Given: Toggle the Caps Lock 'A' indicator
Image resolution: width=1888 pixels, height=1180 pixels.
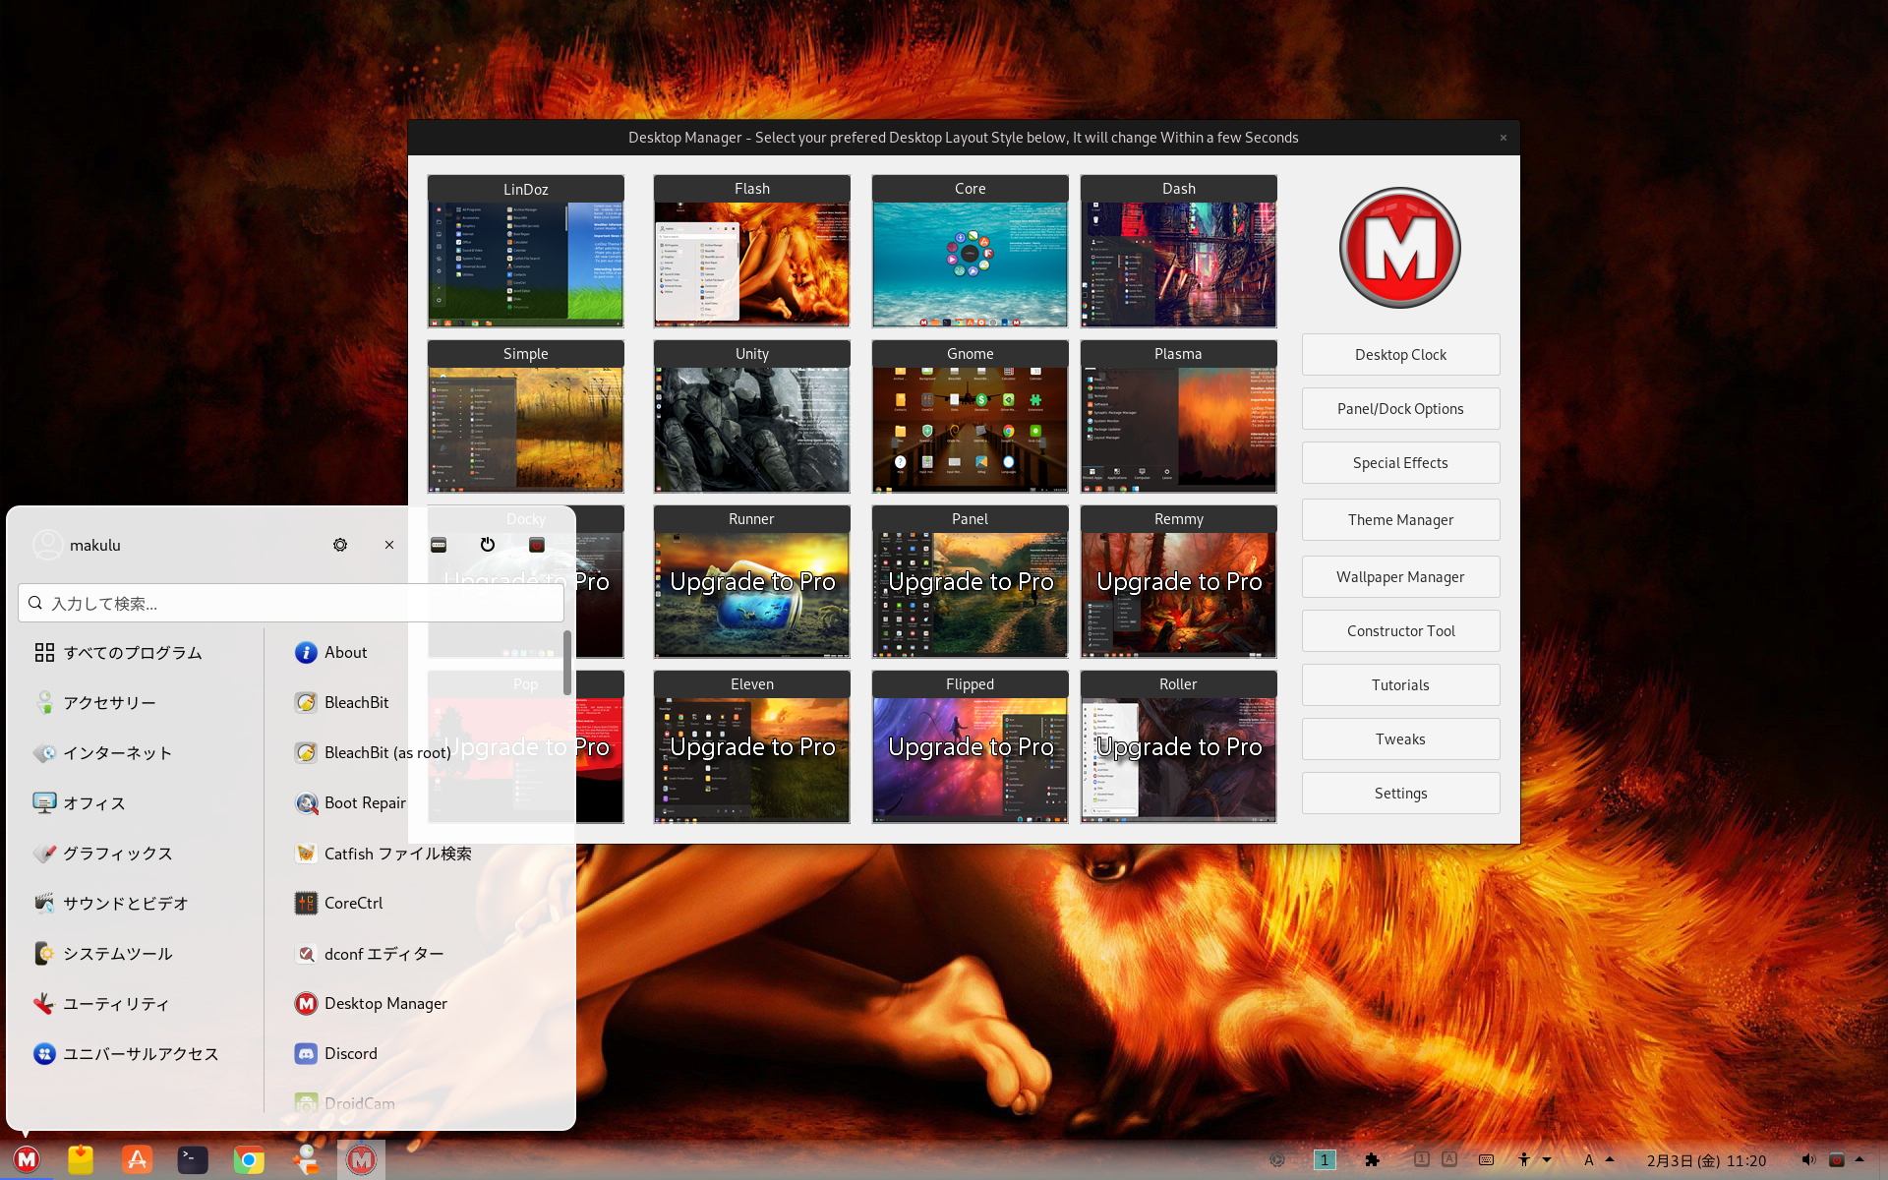Looking at the screenshot, I should (x=1449, y=1159).
